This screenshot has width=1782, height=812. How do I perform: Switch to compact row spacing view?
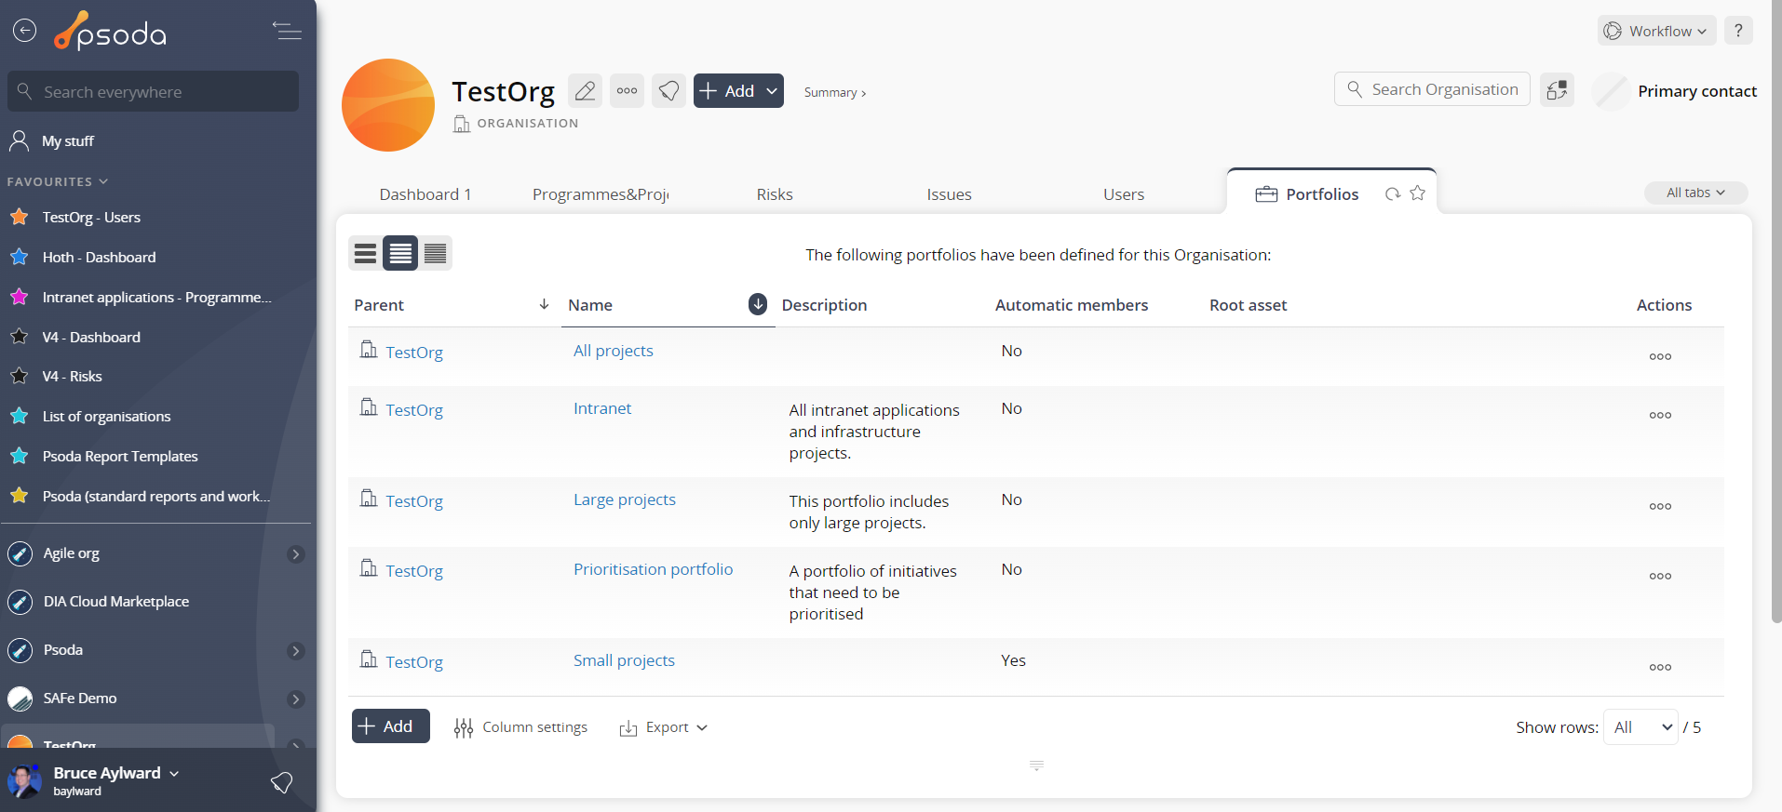pos(435,253)
